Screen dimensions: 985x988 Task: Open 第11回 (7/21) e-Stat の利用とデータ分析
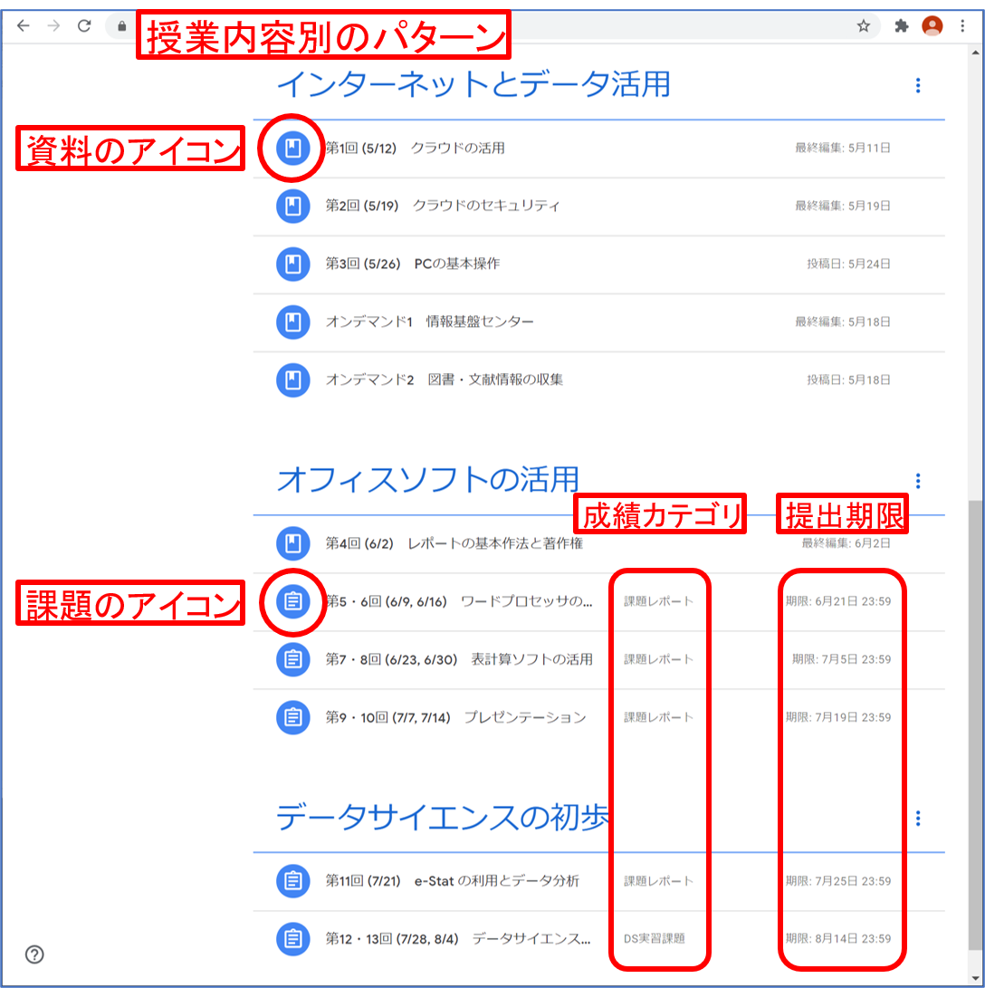click(452, 880)
